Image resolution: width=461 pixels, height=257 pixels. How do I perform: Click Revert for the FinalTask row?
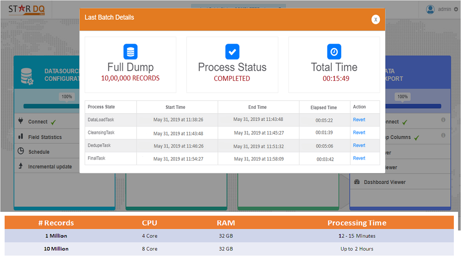(x=359, y=159)
